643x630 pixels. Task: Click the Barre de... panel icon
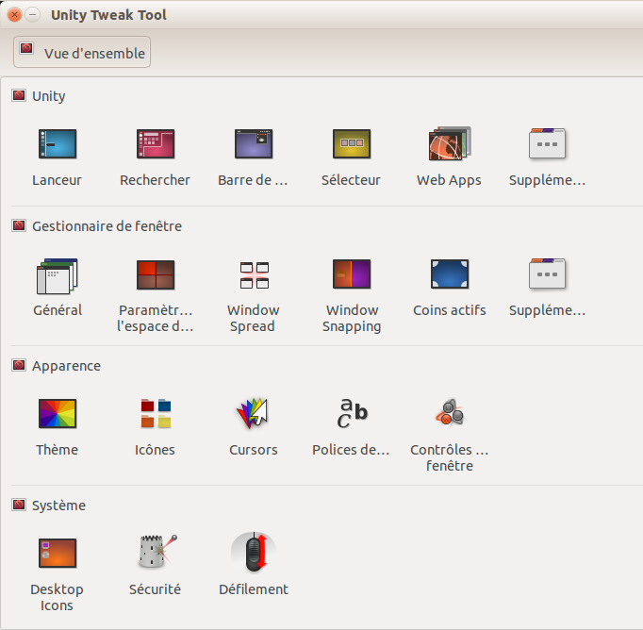click(x=254, y=144)
